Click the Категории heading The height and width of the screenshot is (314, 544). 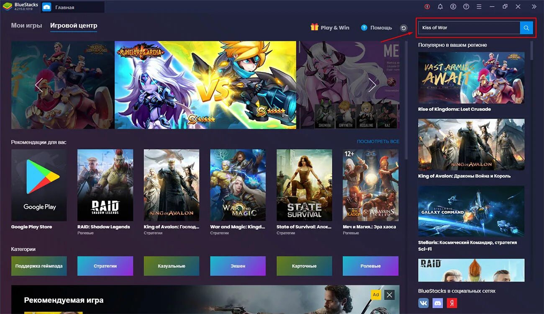pyautogui.click(x=23, y=249)
